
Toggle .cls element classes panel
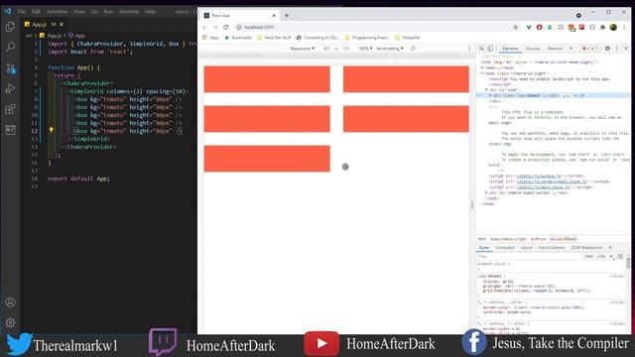click(x=601, y=256)
